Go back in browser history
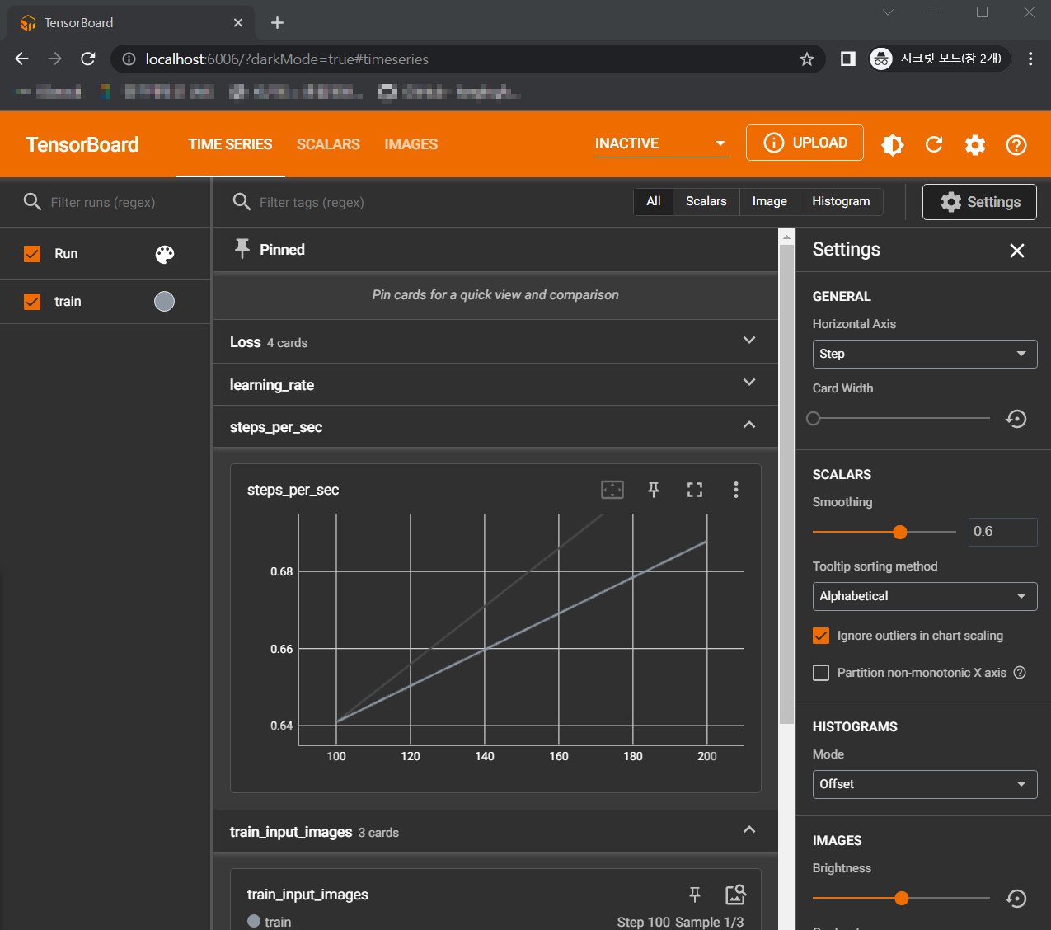Viewport: 1051px width, 930px height. click(x=22, y=59)
